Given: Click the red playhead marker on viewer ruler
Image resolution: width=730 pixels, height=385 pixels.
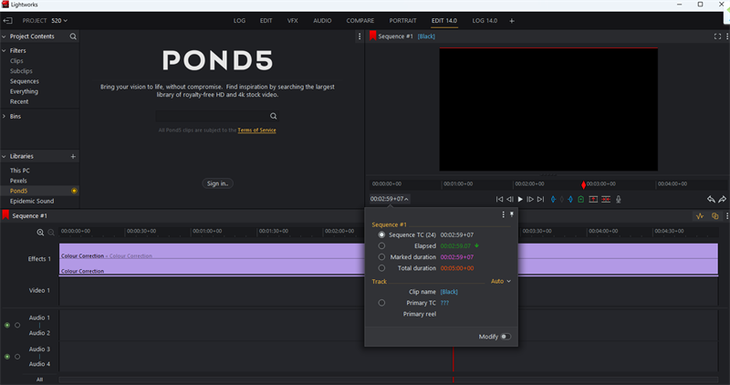Looking at the screenshot, I should point(583,185).
